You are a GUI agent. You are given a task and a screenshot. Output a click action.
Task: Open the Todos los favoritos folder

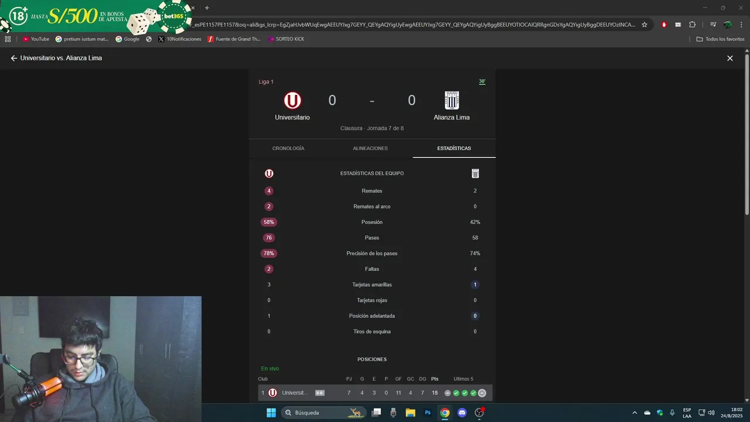tap(720, 39)
